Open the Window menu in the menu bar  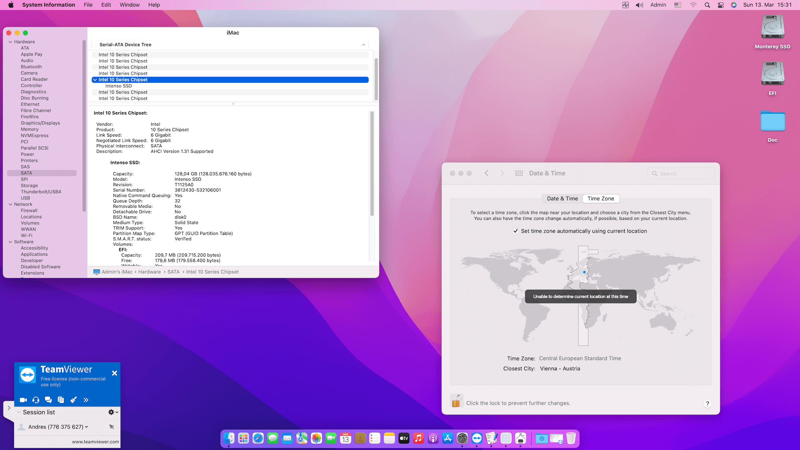click(x=130, y=5)
